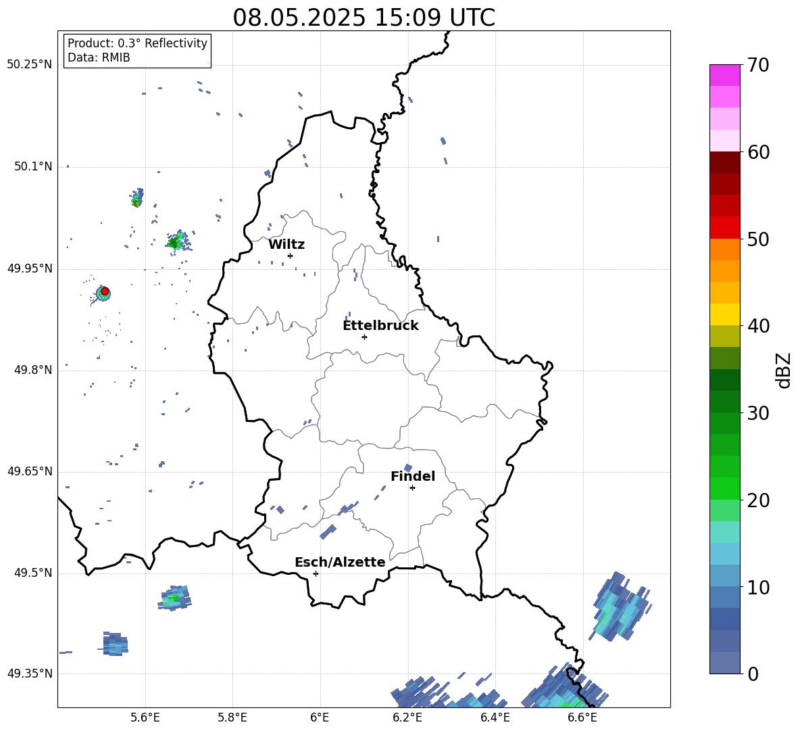This screenshot has width=800, height=731.
Task: Click the Esch/Alzette cross marker
Action: 316,573
